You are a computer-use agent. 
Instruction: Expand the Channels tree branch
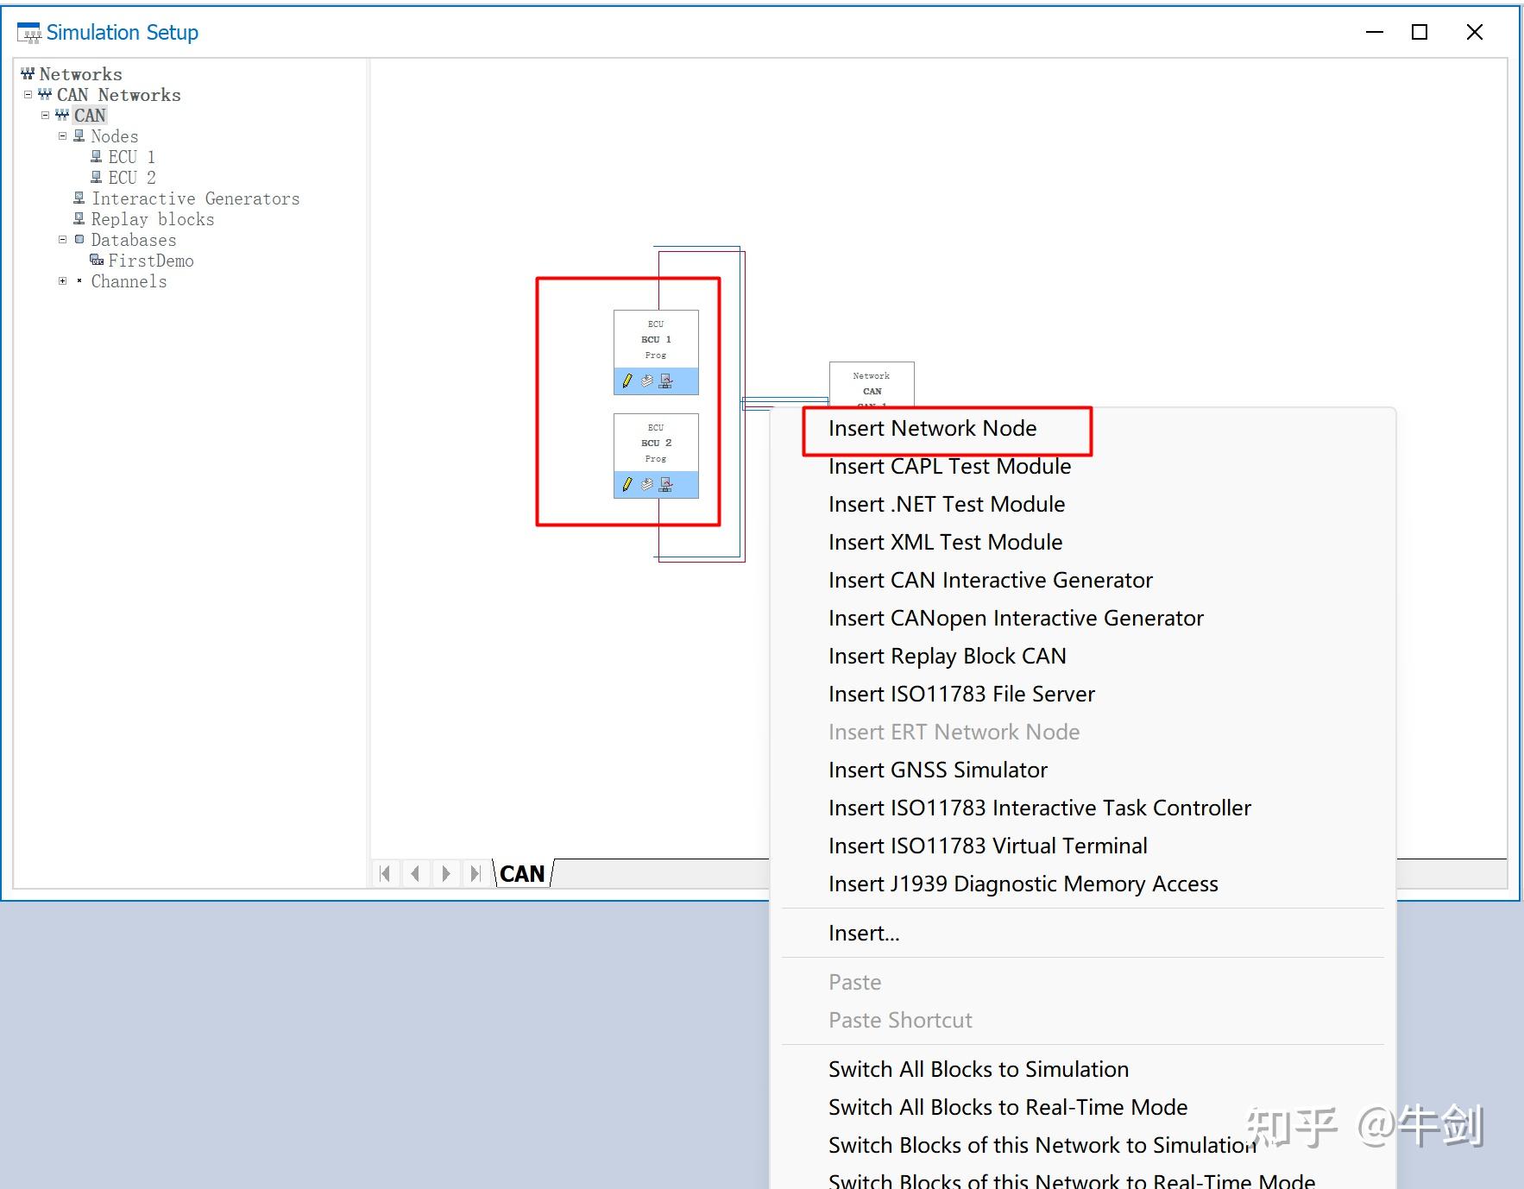coord(62,280)
